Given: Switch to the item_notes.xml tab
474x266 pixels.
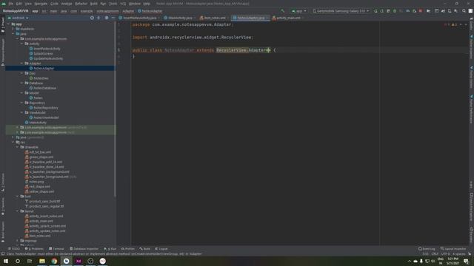Looking at the screenshot, I should tap(213, 18).
